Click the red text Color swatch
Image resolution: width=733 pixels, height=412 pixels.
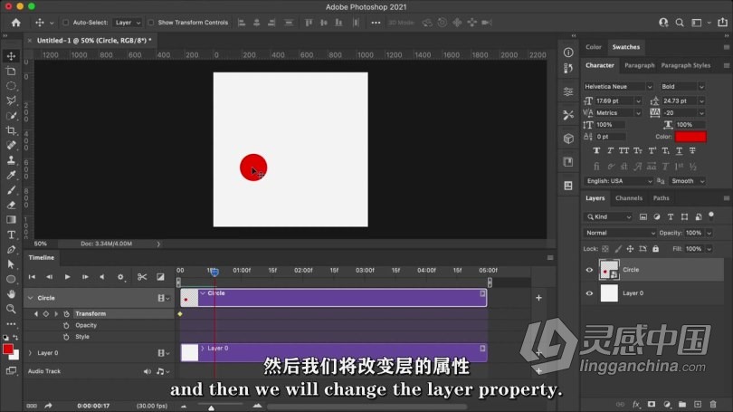click(x=690, y=137)
